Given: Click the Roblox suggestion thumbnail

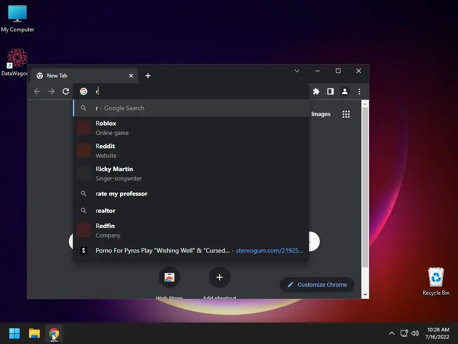Looking at the screenshot, I should [x=84, y=128].
